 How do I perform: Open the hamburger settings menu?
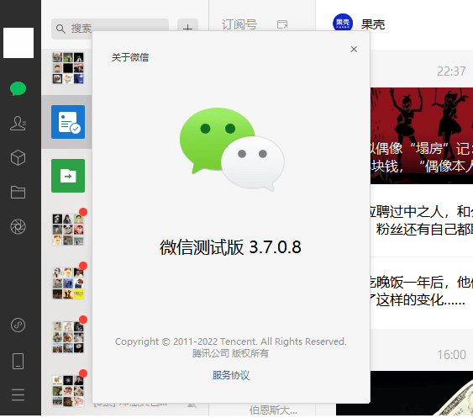[18, 395]
